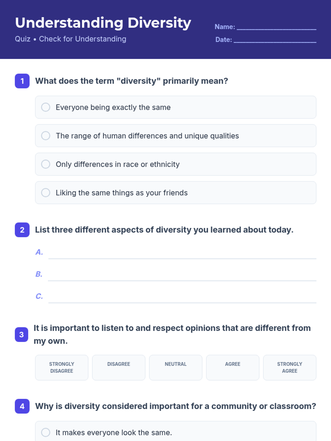The width and height of the screenshot is (331, 441).
Task: Click the Name field line
Action: click(276, 27)
